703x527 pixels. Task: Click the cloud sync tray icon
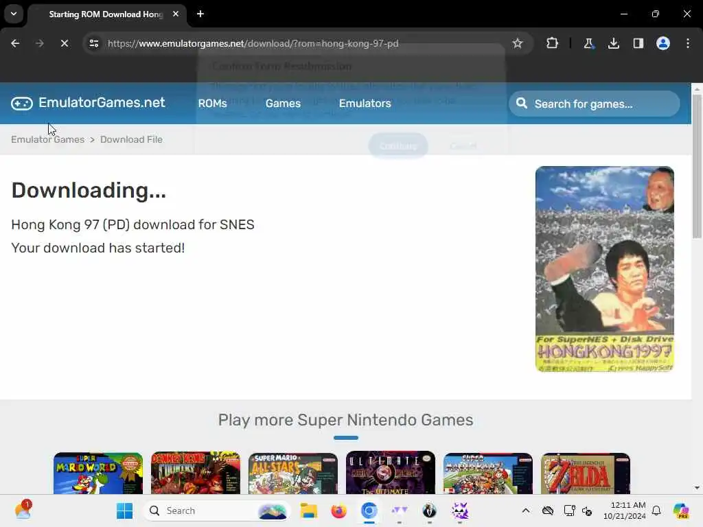547,511
